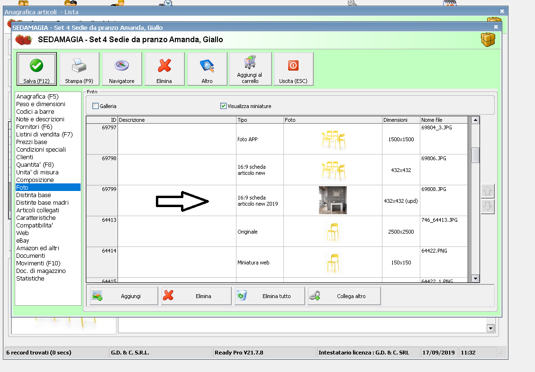Click Aggiungi al carrello cart button
Viewport: 535px width, 372px height.
250,69
